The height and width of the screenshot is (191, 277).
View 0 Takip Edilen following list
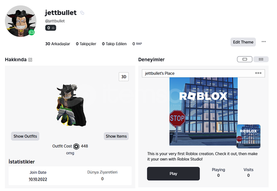[x=114, y=44]
